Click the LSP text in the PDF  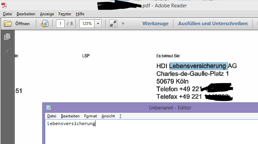click(86, 56)
